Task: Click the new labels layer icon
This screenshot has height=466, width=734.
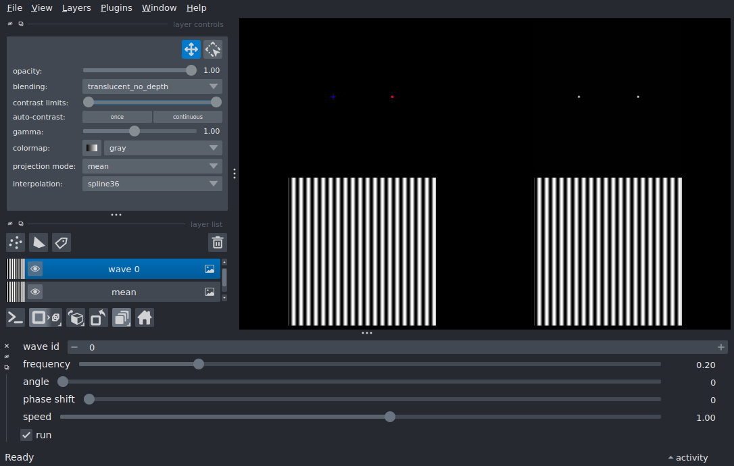Action: click(62, 242)
